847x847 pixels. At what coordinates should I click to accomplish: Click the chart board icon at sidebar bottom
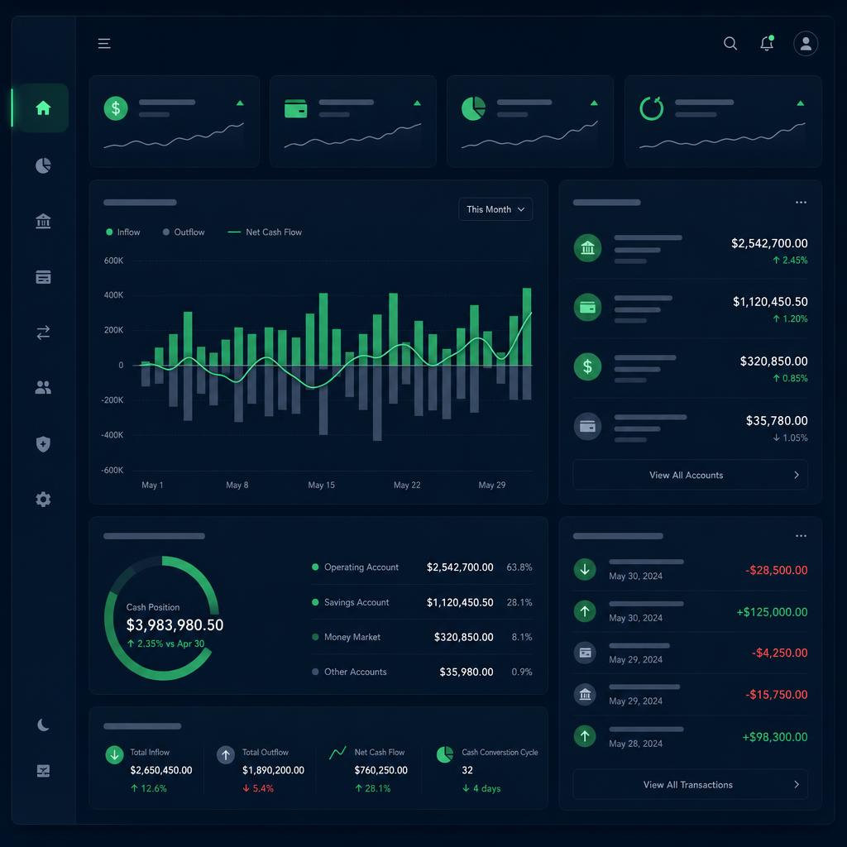pos(43,771)
